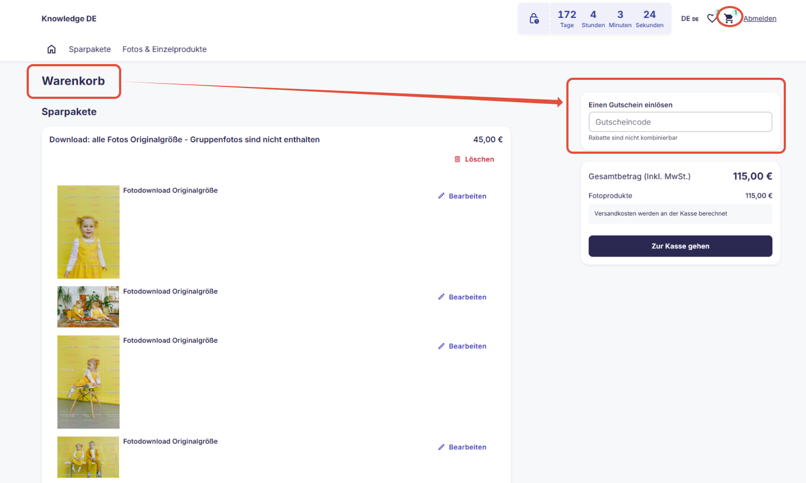Click the Knowledge DE logo text
The image size is (806, 483).
(x=69, y=18)
